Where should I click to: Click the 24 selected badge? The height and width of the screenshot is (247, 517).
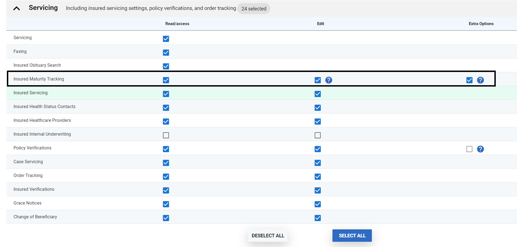click(x=254, y=9)
